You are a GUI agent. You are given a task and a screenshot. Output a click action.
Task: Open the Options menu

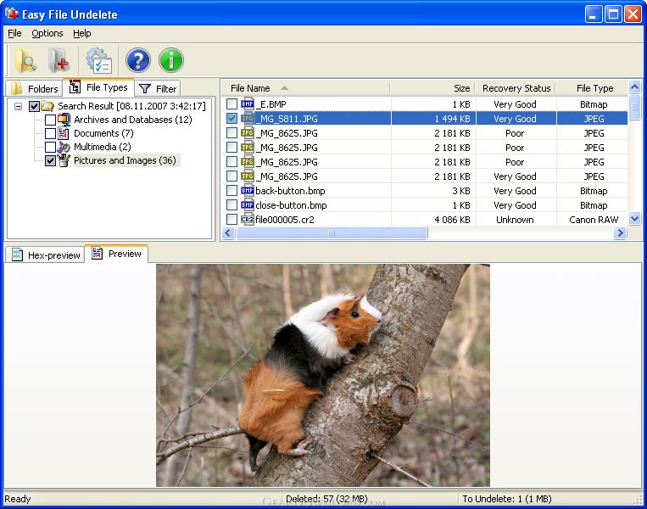coord(47,33)
